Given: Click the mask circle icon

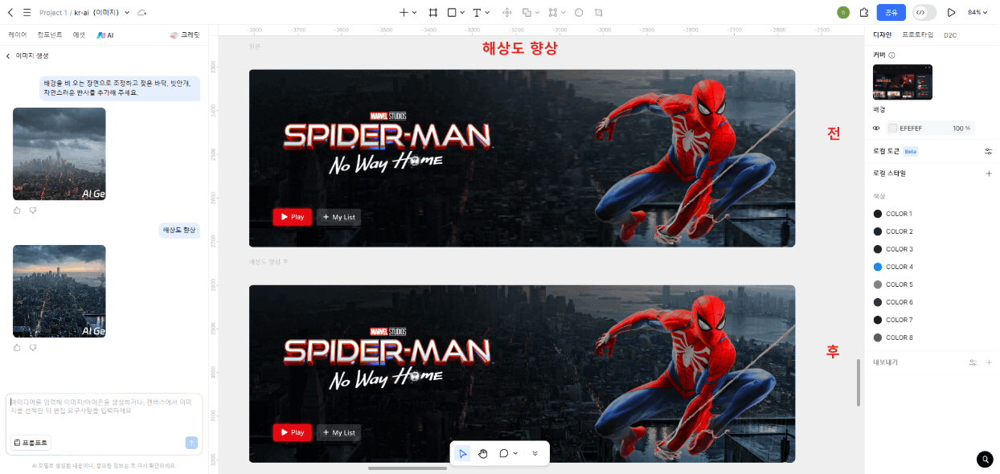Looking at the screenshot, I should (580, 13).
